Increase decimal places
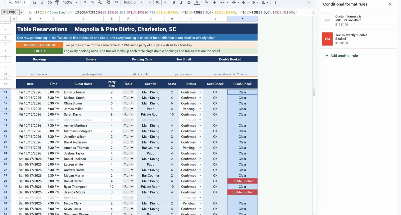Image resolution: width=401 pixels, height=215 pixels. 108,2
